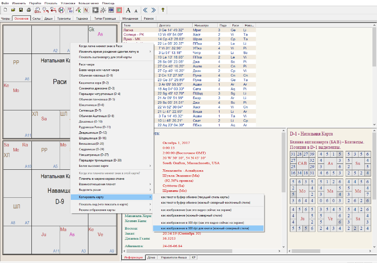The width and height of the screenshot is (377, 263).
Task: Open the 'Дома' bottom tab
Action: point(152,258)
